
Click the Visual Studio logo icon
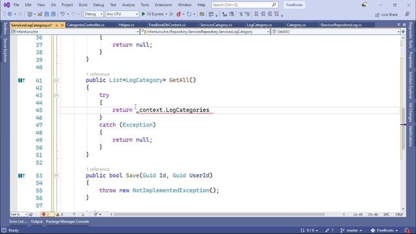point(6,5)
